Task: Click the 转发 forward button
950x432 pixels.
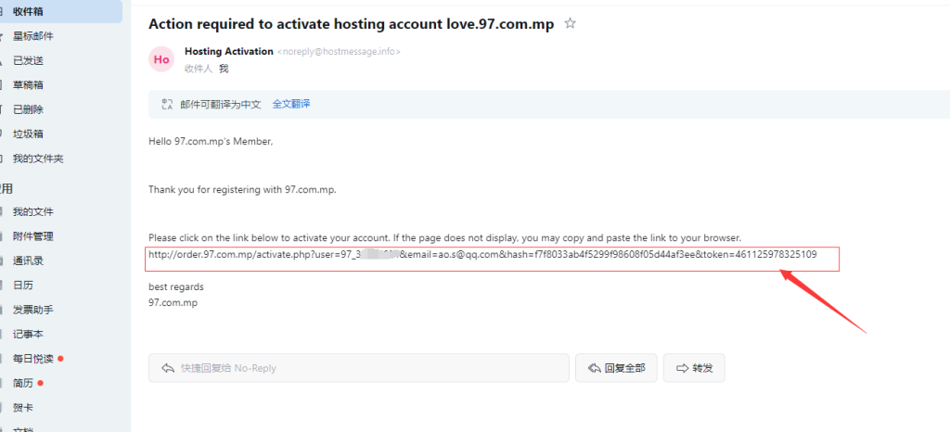Action: click(x=695, y=368)
